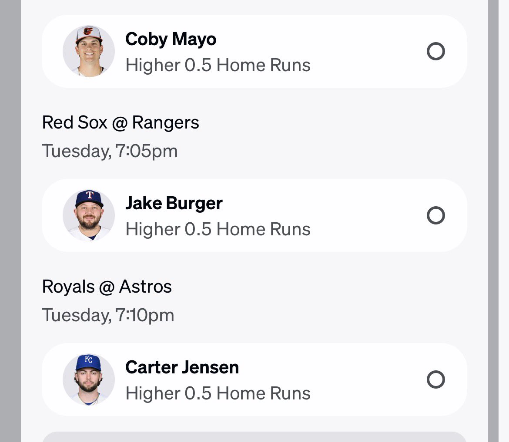The image size is (509, 442).
Task: View Carter Jensen's Royals headshot
Action: [89, 379]
